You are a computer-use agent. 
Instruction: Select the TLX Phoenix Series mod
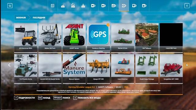(x=26, y=68)
